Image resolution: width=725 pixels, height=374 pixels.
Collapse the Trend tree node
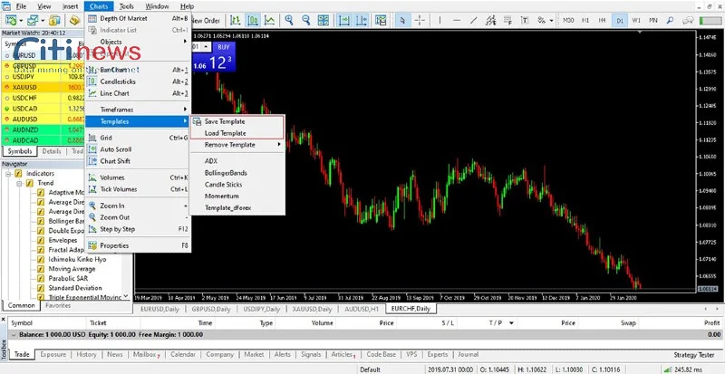(x=19, y=183)
